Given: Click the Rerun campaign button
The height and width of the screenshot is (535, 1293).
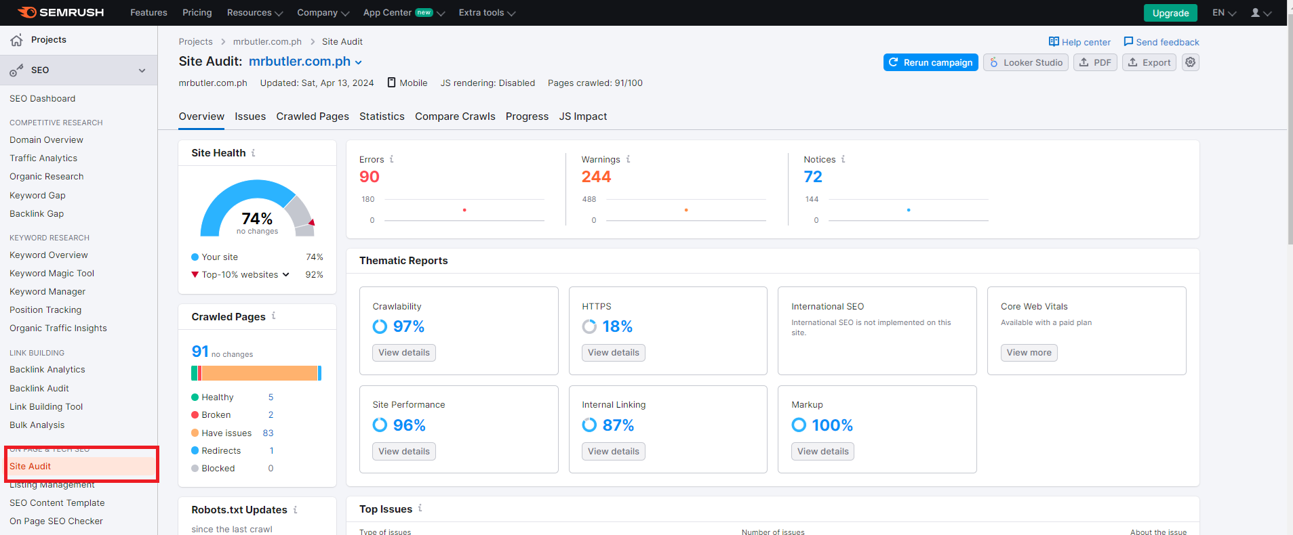Looking at the screenshot, I should pyautogui.click(x=930, y=62).
